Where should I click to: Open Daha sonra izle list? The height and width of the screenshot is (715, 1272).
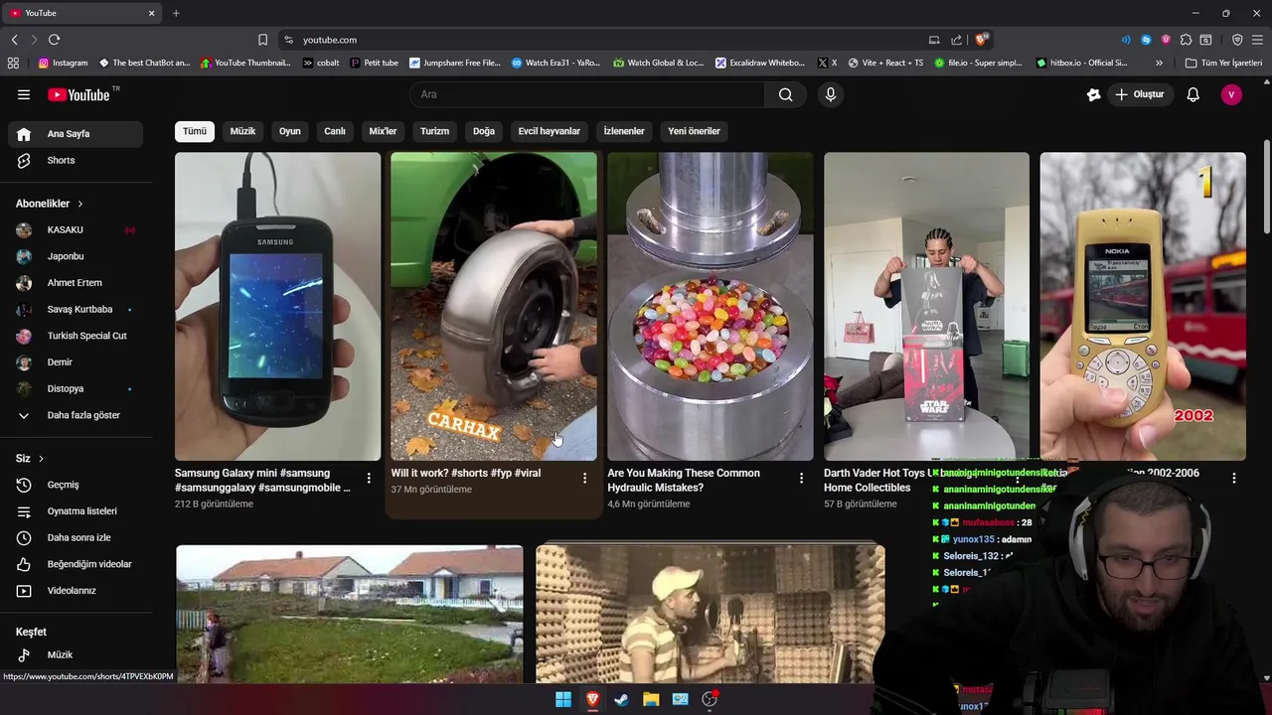pos(76,537)
